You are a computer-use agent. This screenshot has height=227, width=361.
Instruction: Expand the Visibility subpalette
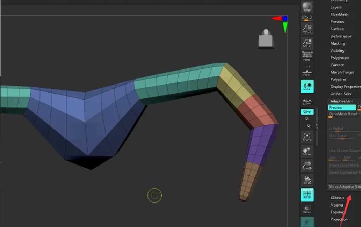click(x=337, y=51)
